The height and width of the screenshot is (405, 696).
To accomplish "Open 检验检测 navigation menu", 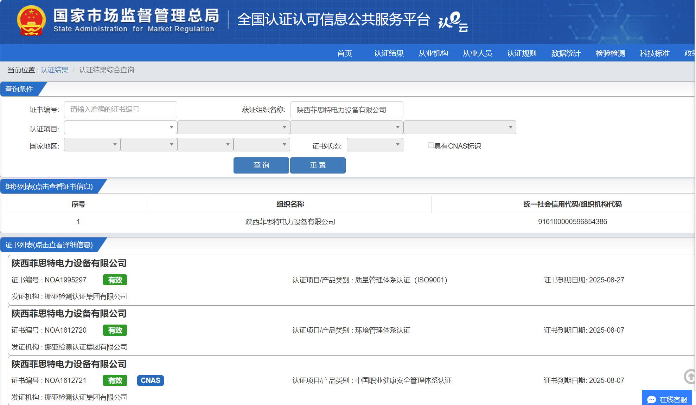I will pos(611,53).
